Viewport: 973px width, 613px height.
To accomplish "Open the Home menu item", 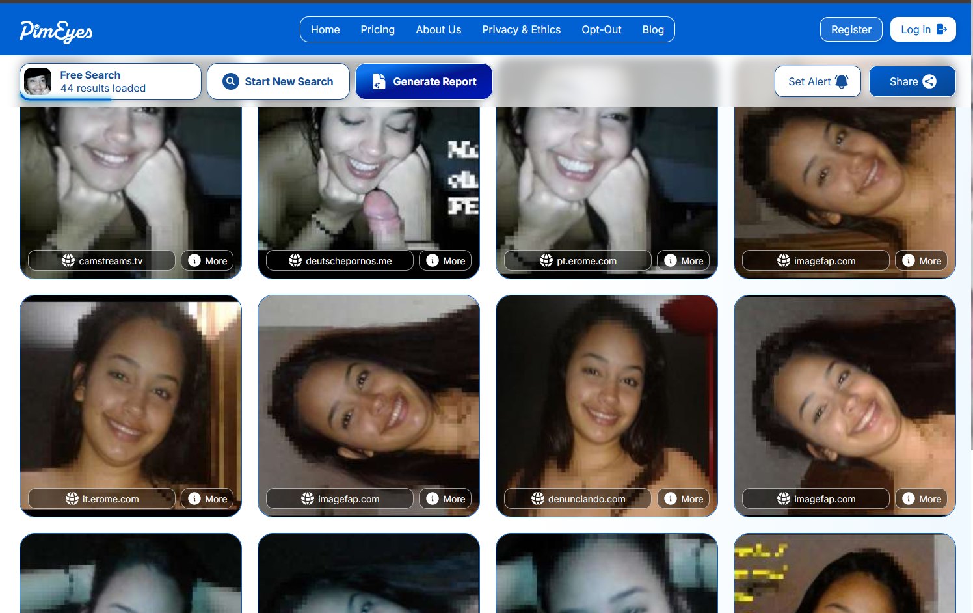I will pyautogui.click(x=325, y=30).
